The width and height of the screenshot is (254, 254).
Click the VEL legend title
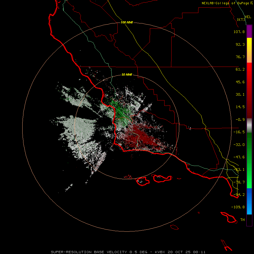pos(248,17)
